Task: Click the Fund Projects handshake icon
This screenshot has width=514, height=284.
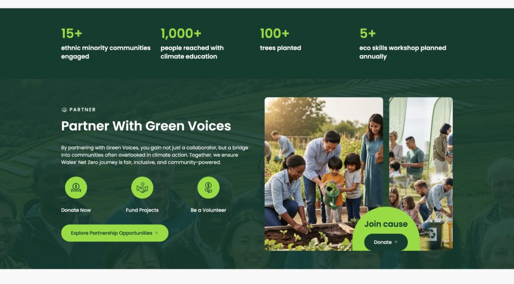Action: [x=142, y=187]
